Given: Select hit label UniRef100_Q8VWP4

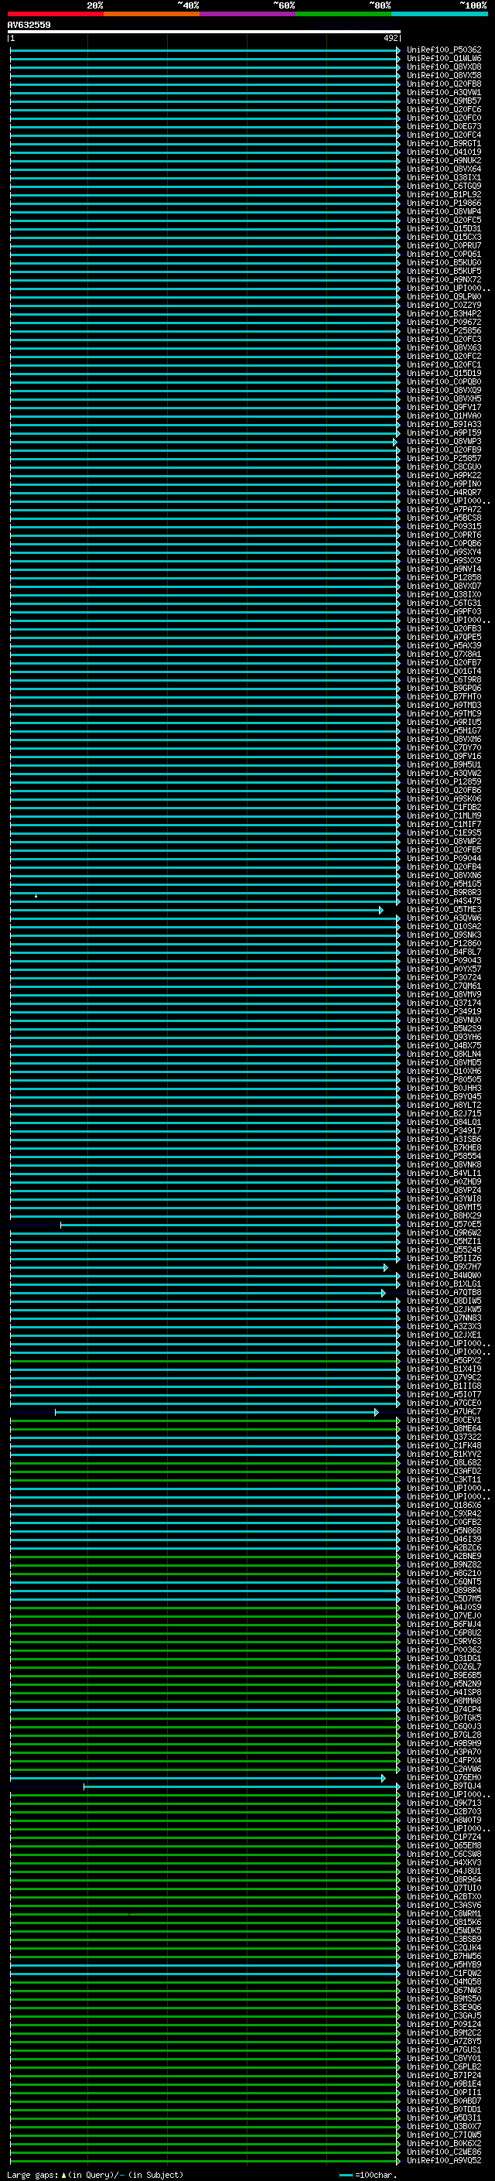Looking at the screenshot, I should click(x=444, y=212).
